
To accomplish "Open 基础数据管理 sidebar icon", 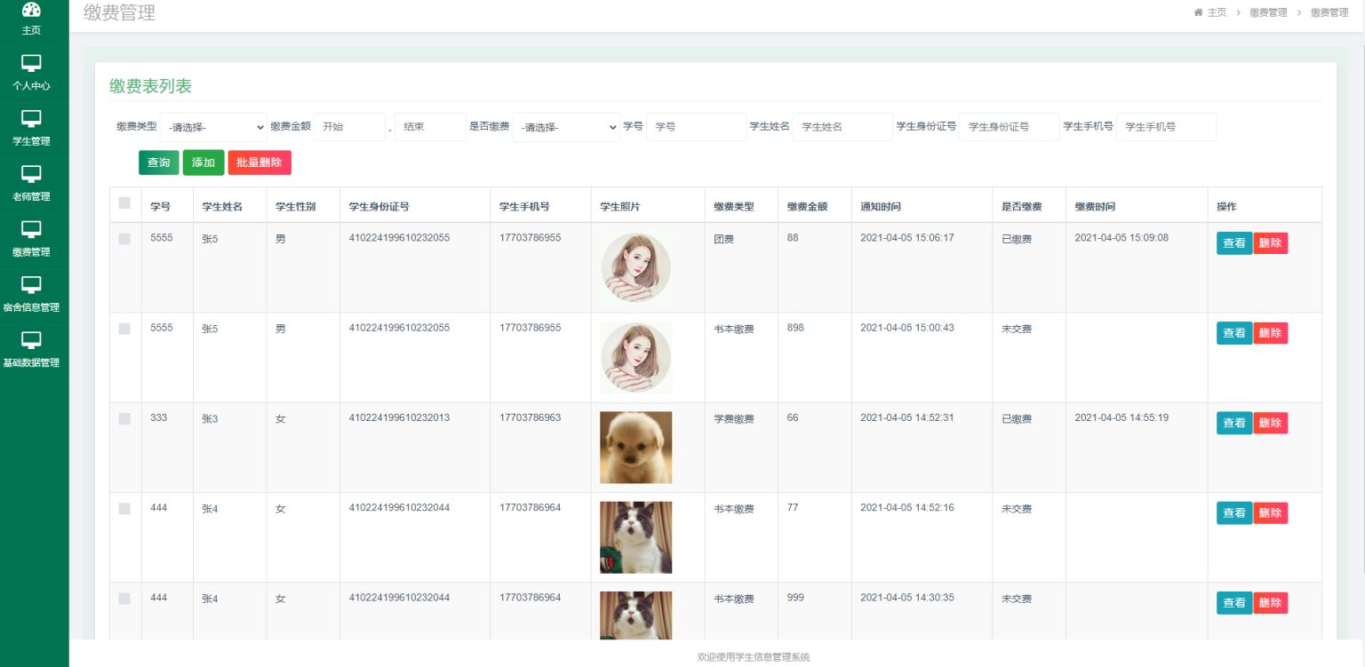I will click(31, 340).
